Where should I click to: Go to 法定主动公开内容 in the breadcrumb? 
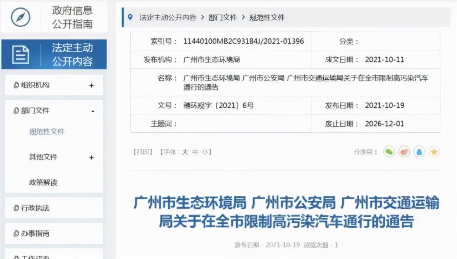pos(168,17)
